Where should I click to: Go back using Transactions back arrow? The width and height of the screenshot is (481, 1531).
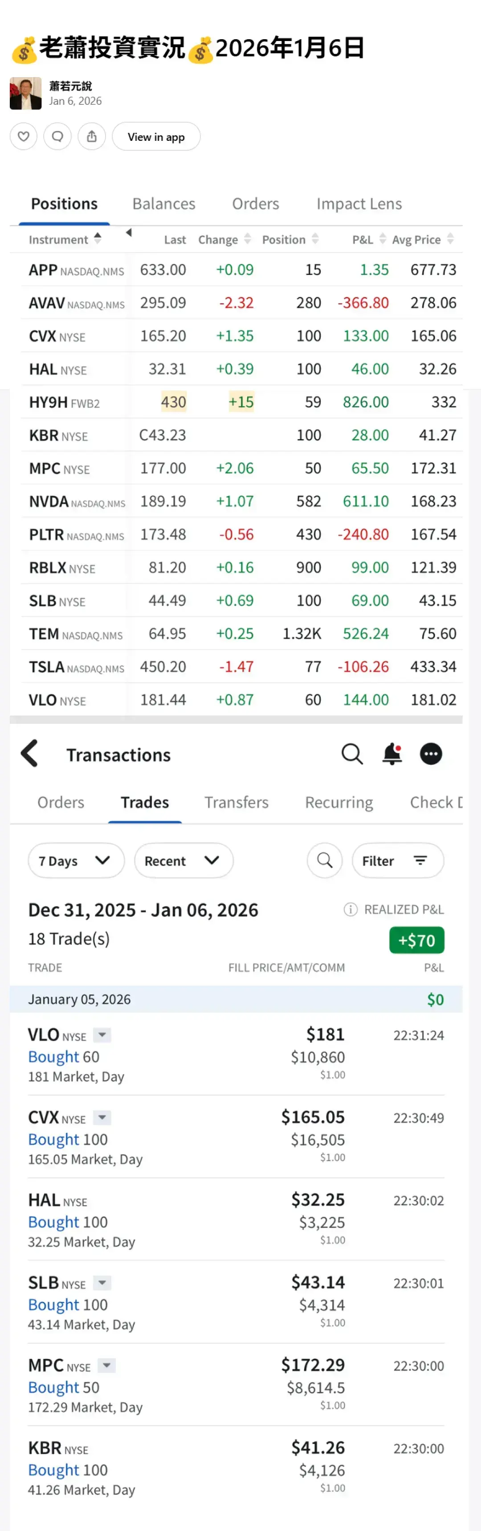click(x=30, y=754)
